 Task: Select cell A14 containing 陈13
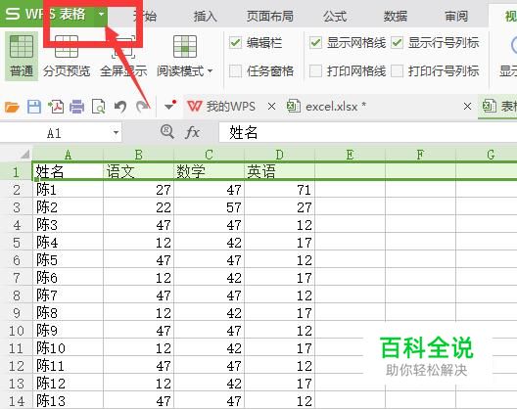click(x=68, y=400)
